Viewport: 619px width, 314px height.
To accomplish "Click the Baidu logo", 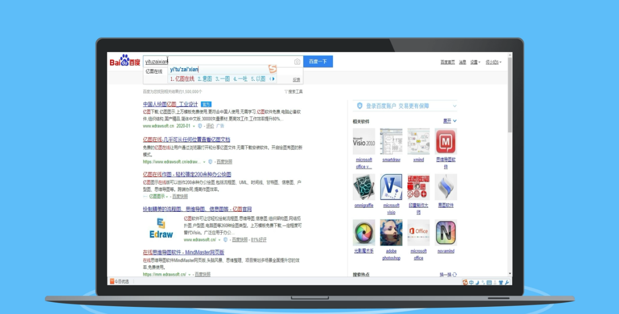I will click(125, 60).
